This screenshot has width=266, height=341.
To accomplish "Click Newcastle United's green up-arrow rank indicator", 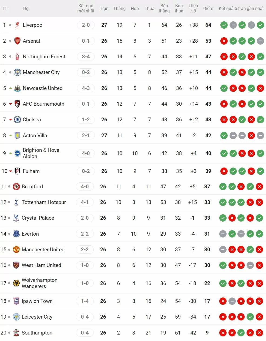I will click(x=11, y=88).
